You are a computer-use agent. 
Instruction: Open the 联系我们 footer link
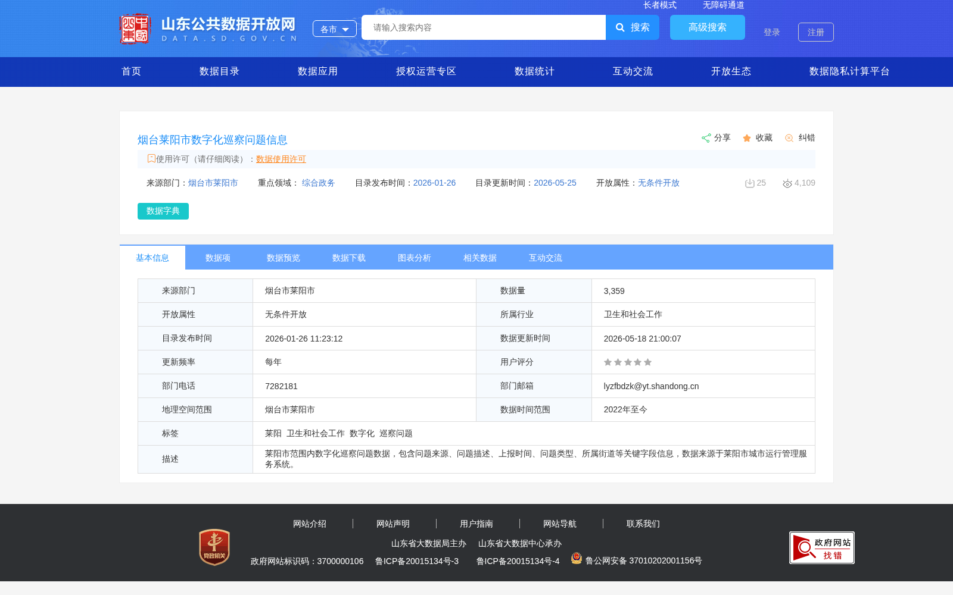point(643,524)
